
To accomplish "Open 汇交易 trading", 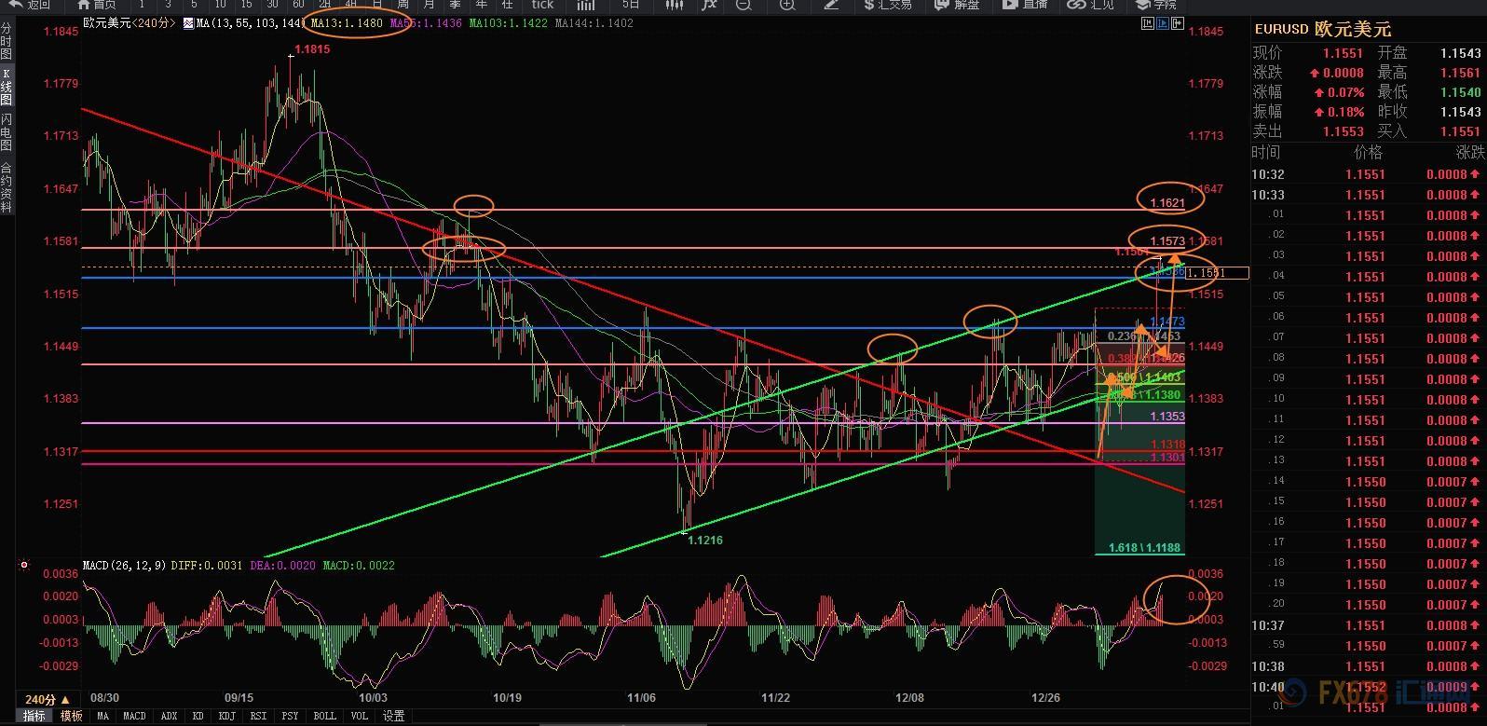I will tap(888, 5).
